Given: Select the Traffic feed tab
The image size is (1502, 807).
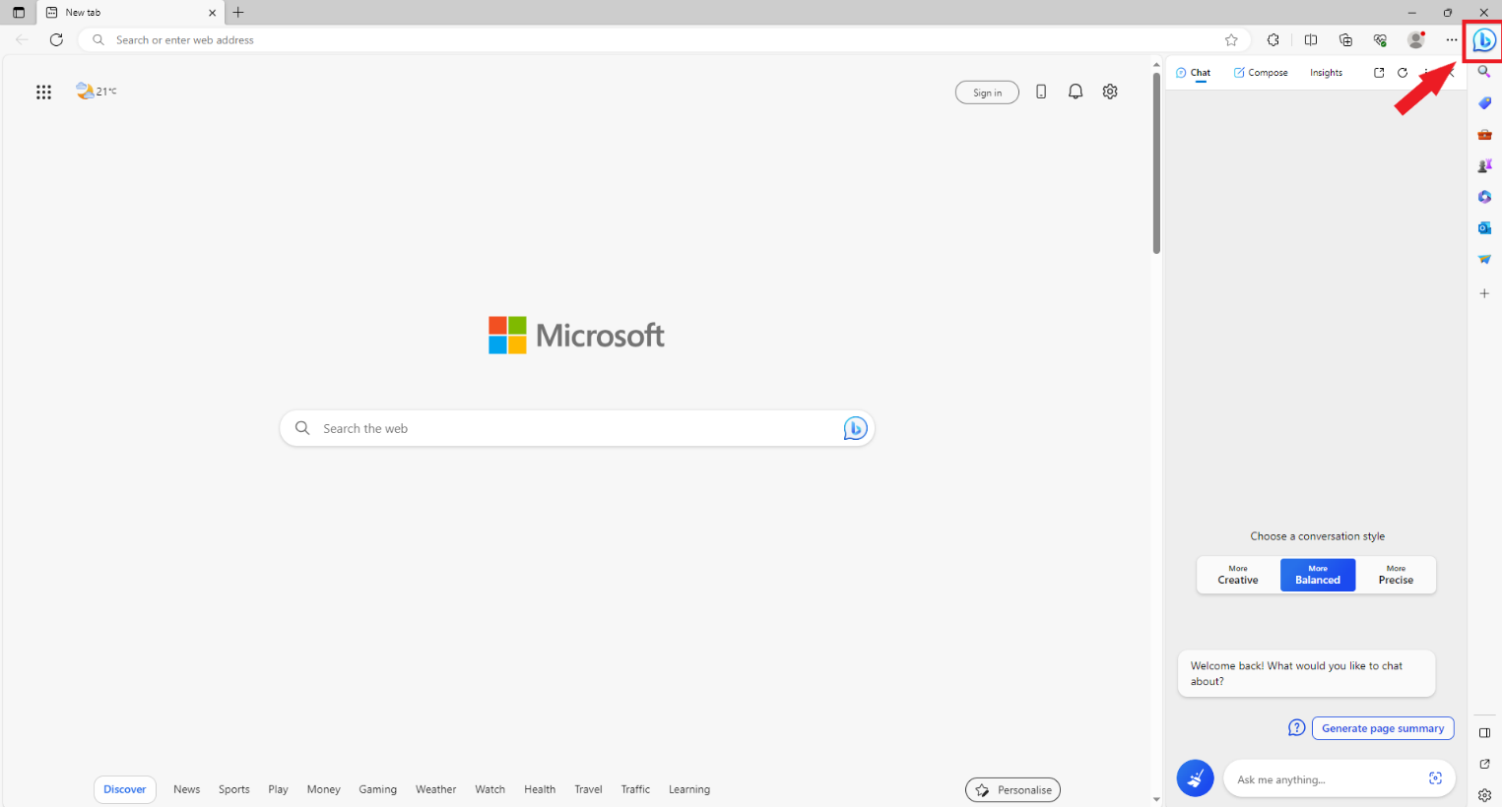Looking at the screenshot, I should (635, 789).
